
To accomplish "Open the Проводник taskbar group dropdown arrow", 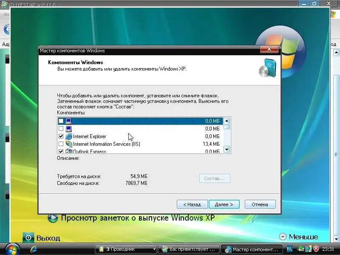I will 154,249.
